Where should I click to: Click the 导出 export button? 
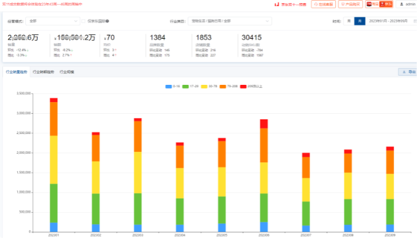[x=408, y=72]
